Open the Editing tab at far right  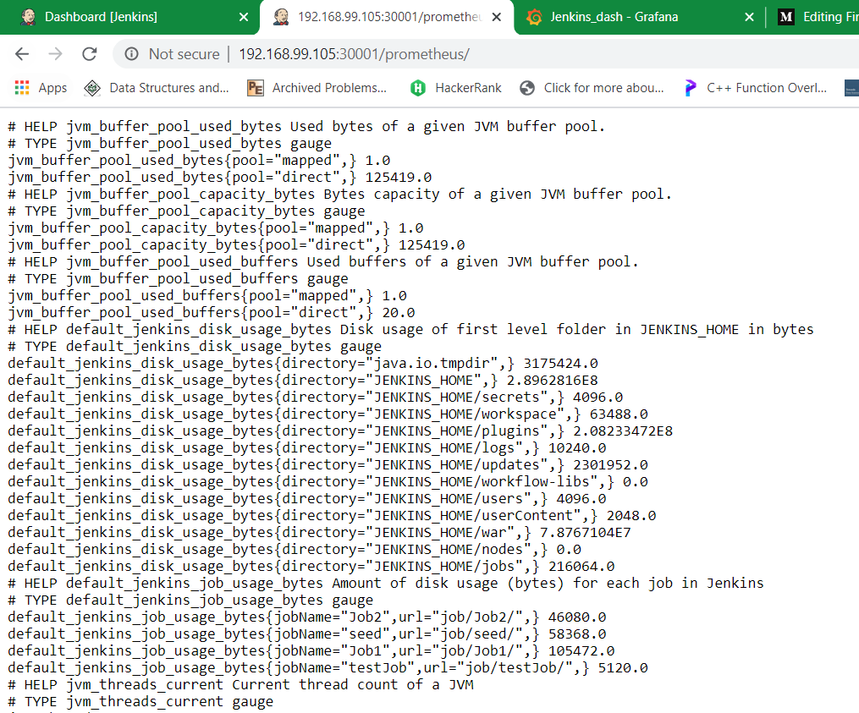tap(825, 16)
